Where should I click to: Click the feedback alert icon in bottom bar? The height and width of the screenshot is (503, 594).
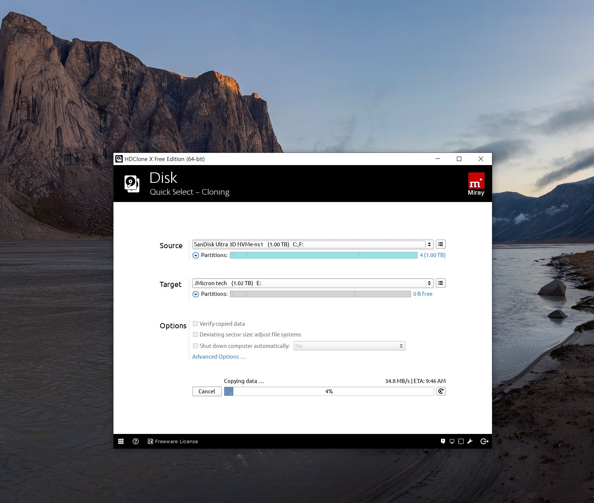coord(443,441)
